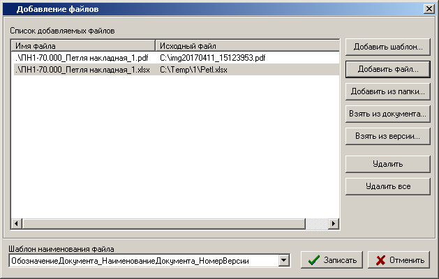439x279 pixels.
Task: Click the Исходный файл column header
Action: (x=244, y=45)
